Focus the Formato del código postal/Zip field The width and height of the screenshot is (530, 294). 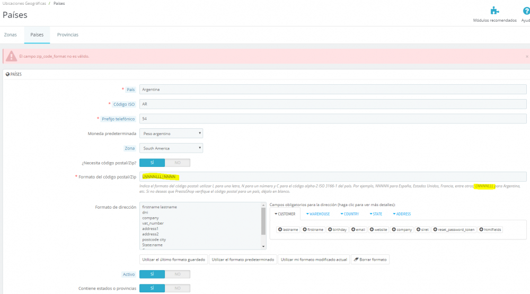[333, 177]
